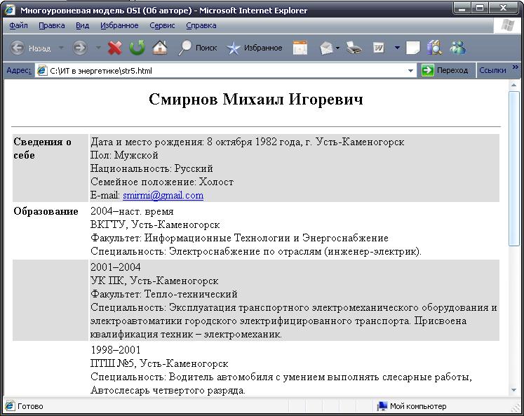Open the Правка menu
Image resolution: width=524 pixels, height=416 pixels.
[52, 25]
